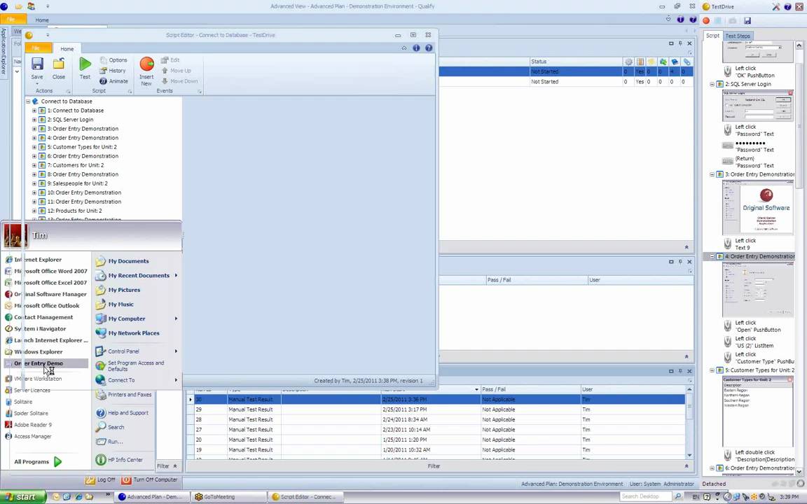Image resolution: width=807 pixels, height=504 pixels.
Task: Open the Run... dialog
Action: point(114,441)
